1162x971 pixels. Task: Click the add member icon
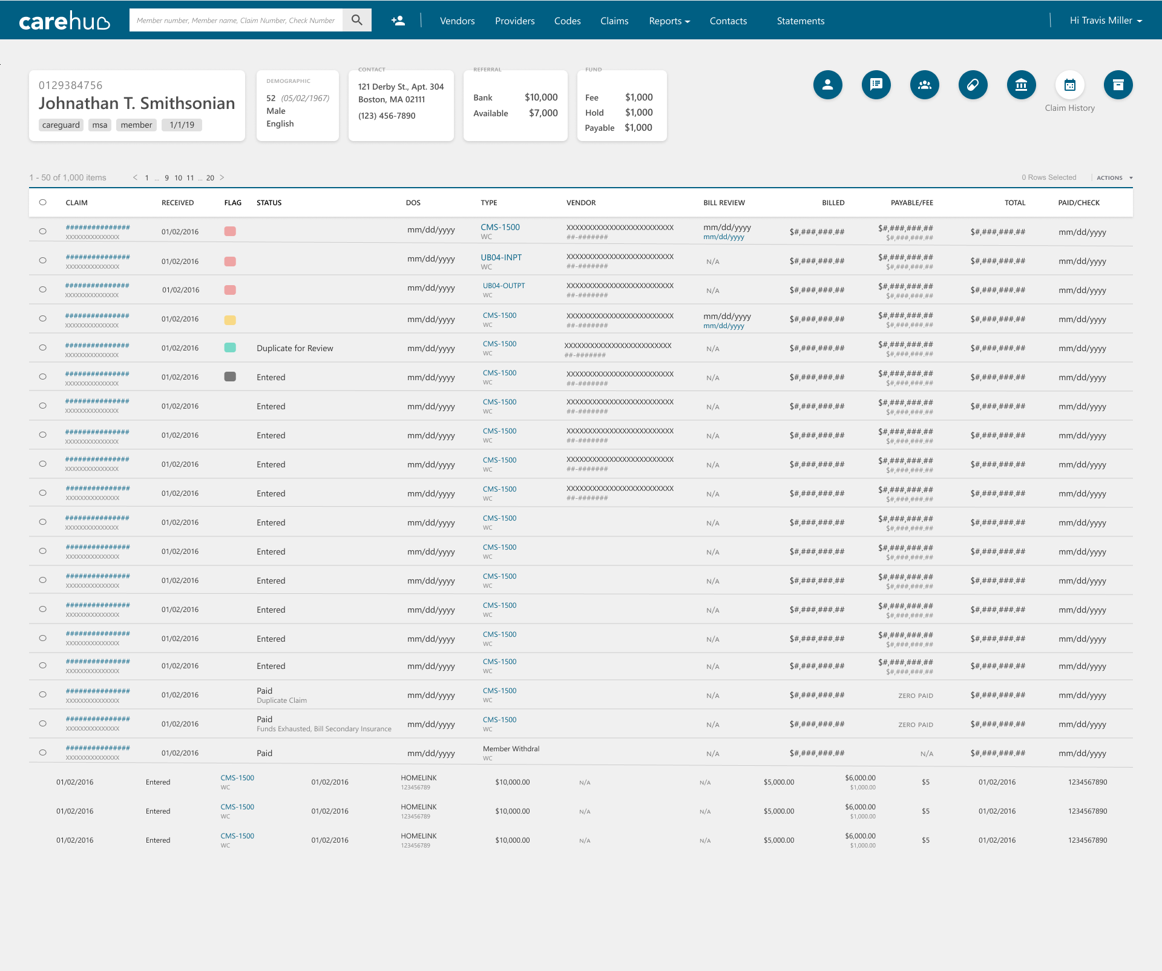coord(398,21)
